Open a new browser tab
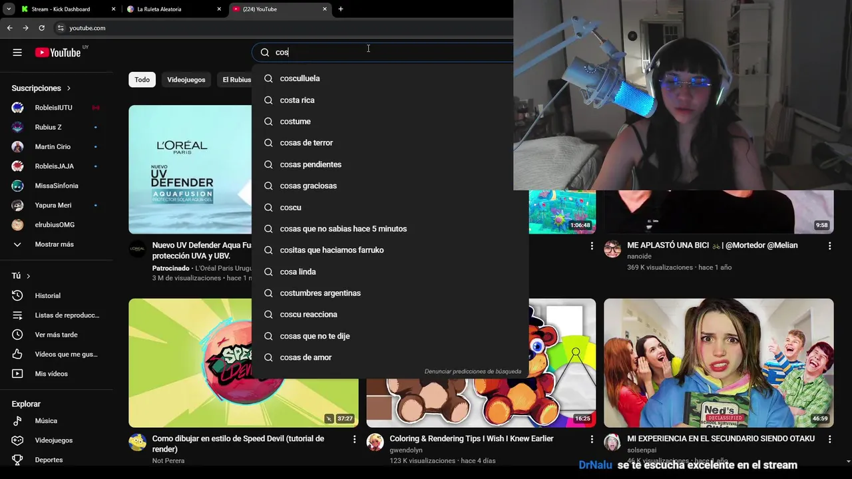 click(x=341, y=9)
